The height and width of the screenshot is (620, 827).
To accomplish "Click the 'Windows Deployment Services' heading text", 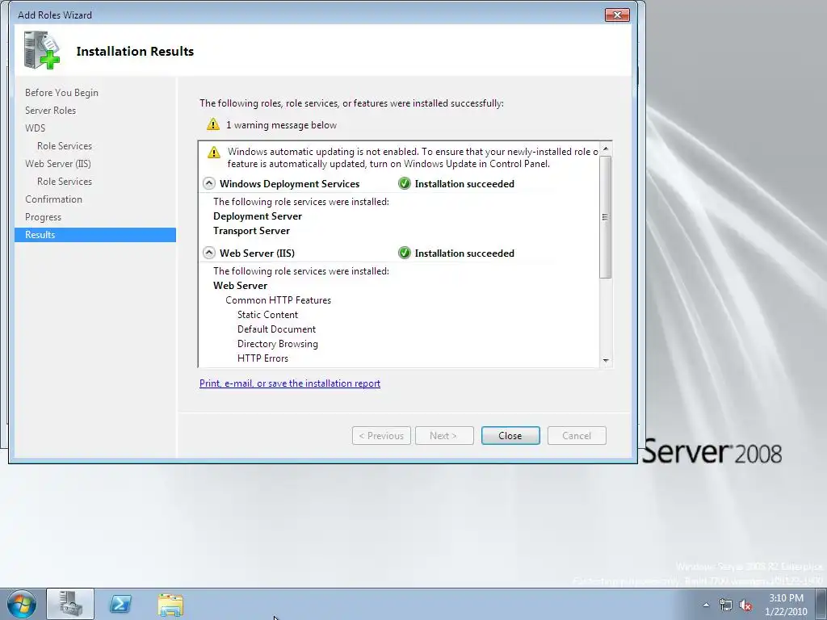I will point(290,184).
